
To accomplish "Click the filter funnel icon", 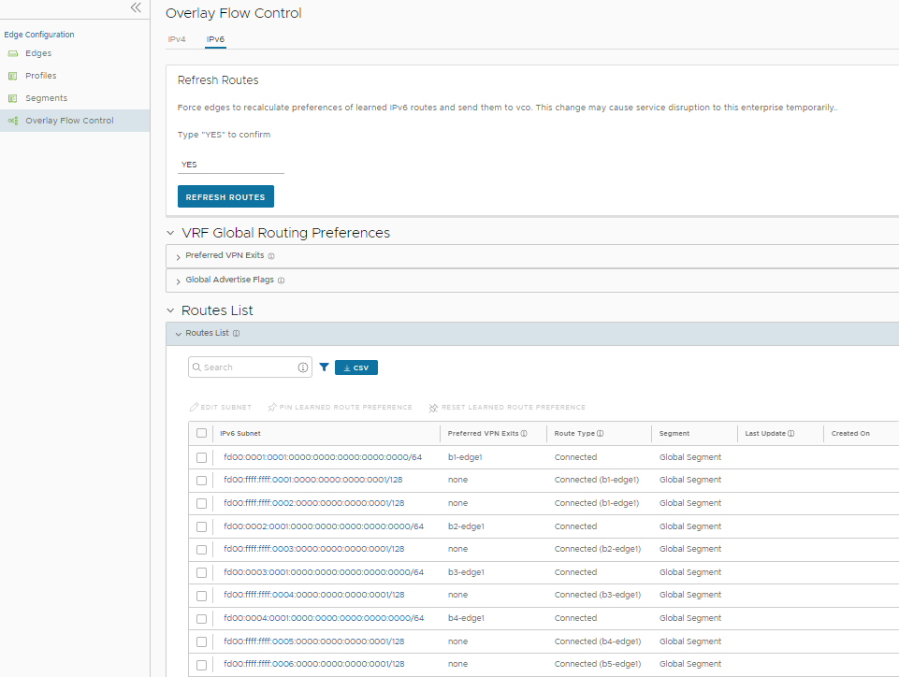I will coord(324,367).
